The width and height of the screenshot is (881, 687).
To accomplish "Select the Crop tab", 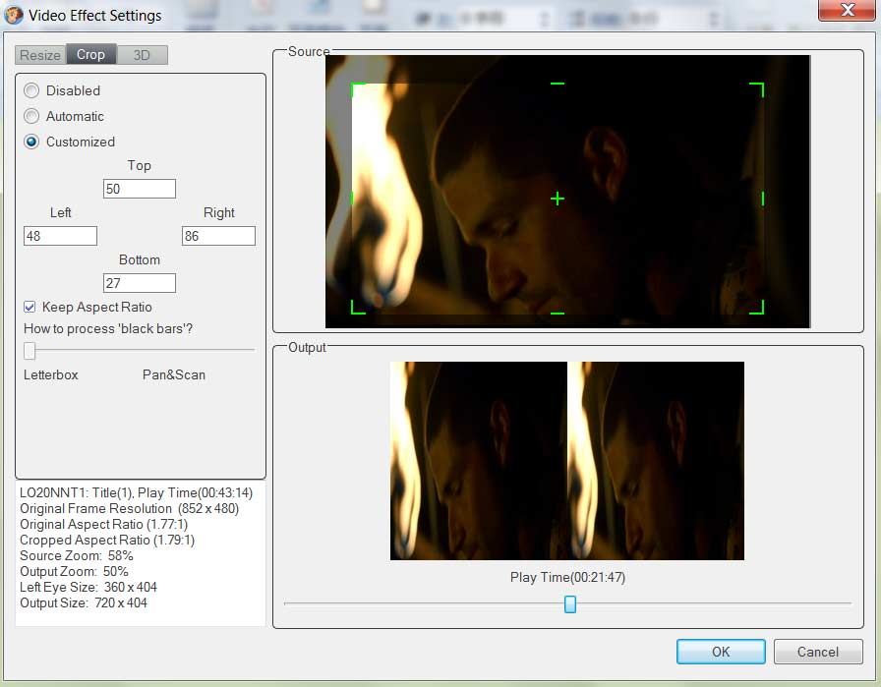I will 91,54.
